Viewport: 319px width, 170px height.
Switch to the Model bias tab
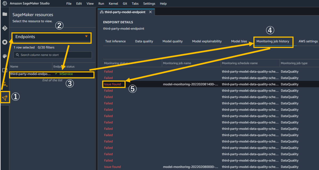tap(239, 41)
